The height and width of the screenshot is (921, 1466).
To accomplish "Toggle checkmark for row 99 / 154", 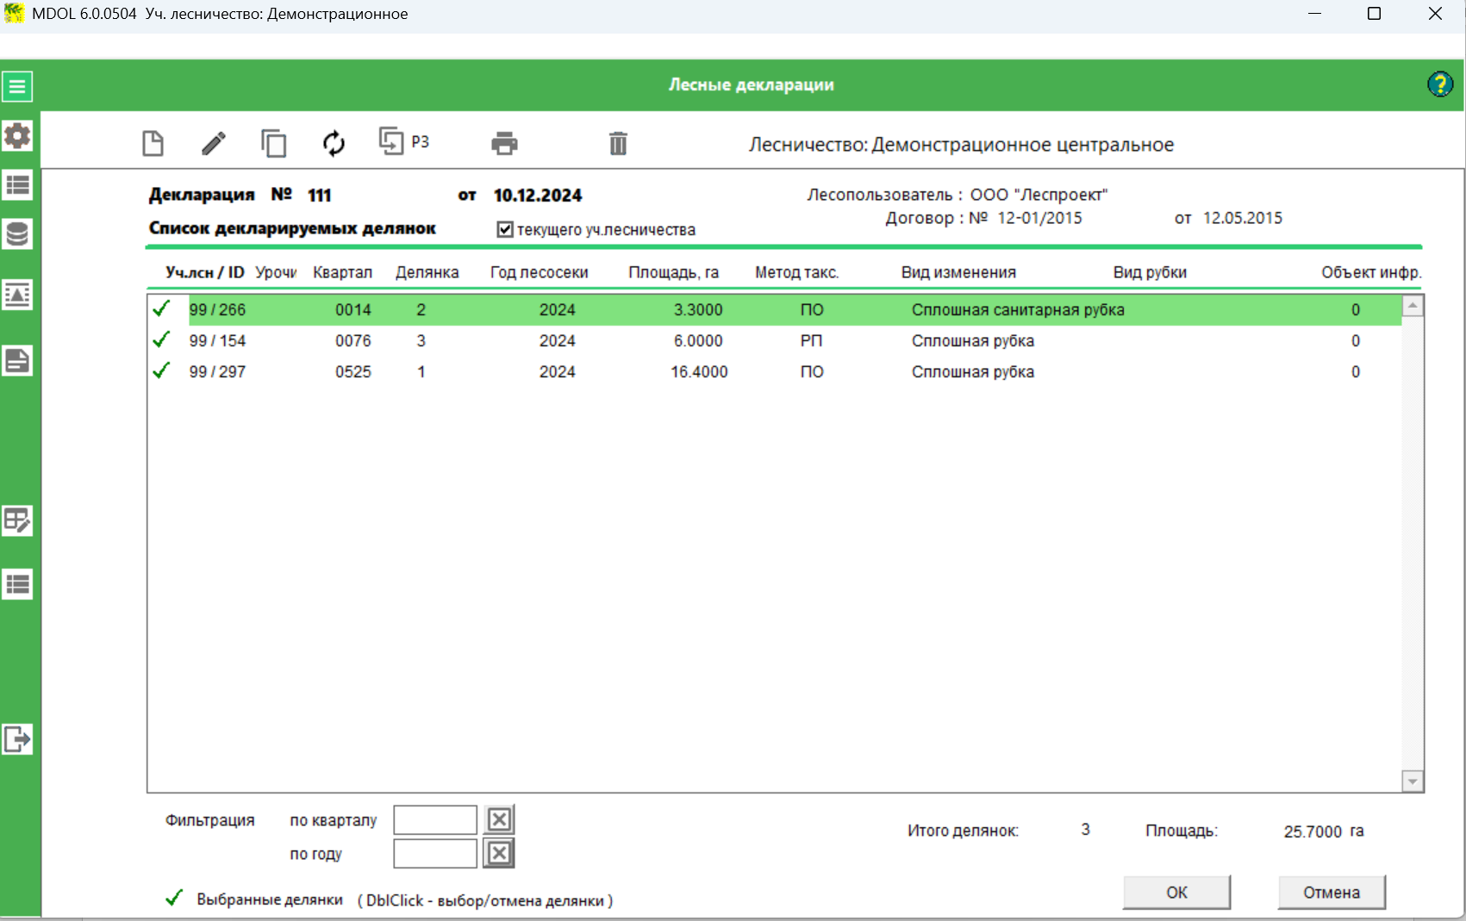I will pos(161,340).
